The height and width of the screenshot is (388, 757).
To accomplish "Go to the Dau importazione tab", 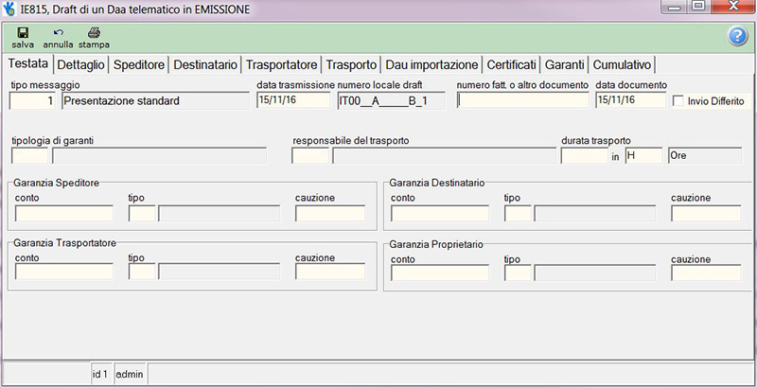I will [431, 64].
